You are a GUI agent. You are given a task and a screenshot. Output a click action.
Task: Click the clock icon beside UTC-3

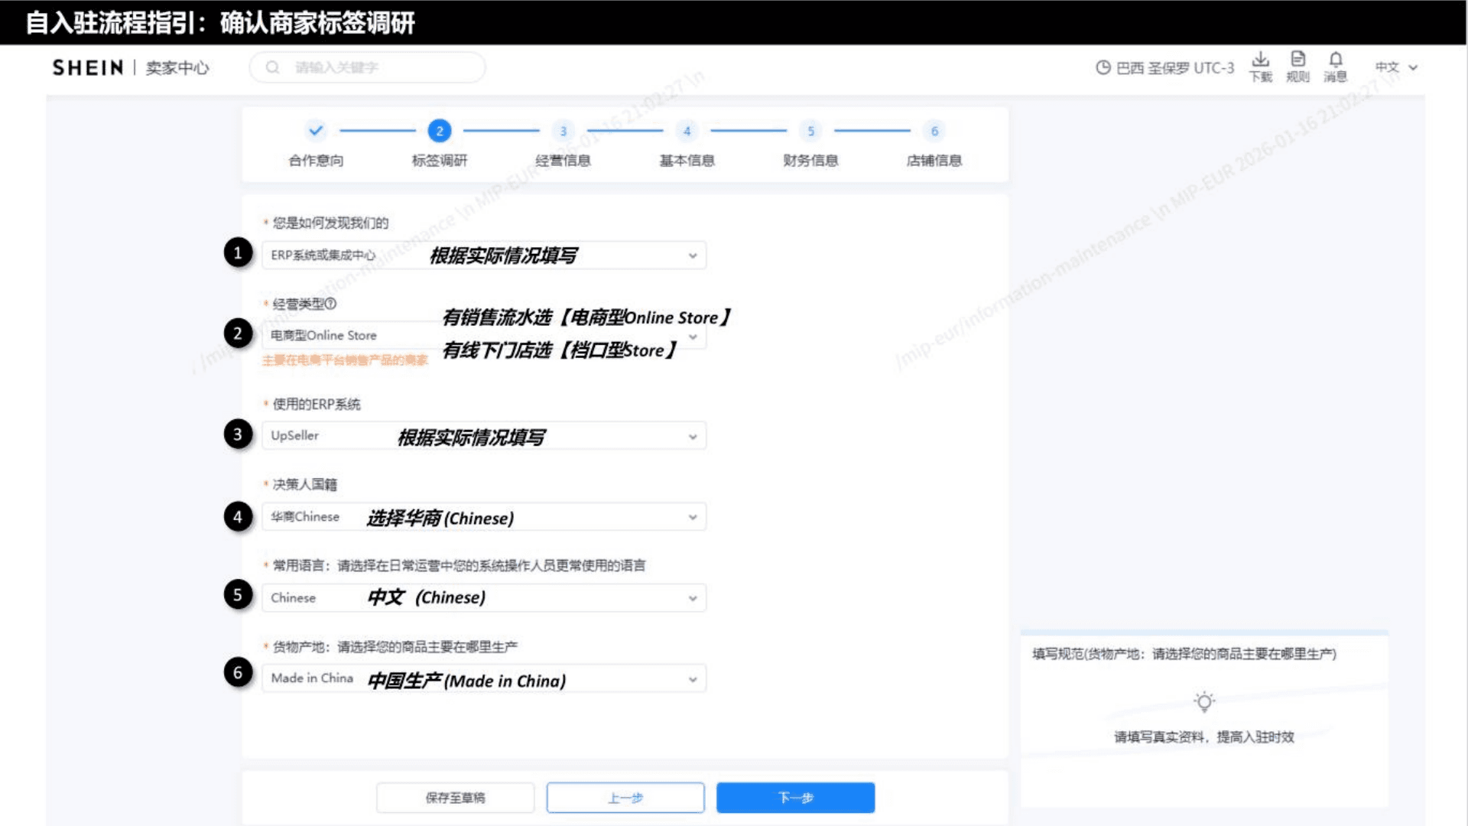(1103, 68)
